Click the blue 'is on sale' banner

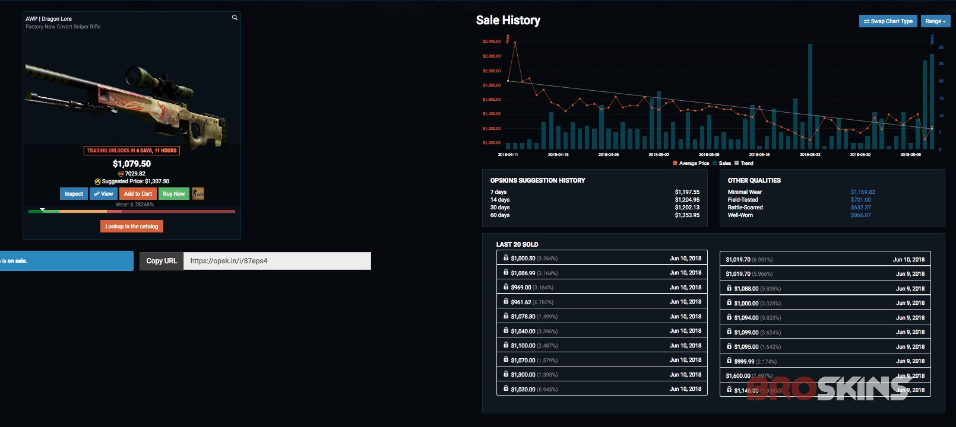pos(67,261)
